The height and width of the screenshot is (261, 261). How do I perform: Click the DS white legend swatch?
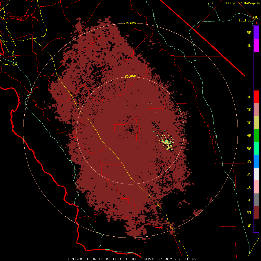pos(256,174)
